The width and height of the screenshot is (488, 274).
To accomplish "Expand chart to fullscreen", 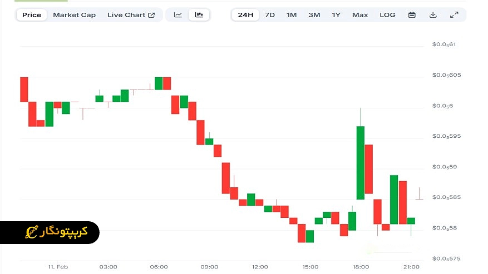I will 454,15.
